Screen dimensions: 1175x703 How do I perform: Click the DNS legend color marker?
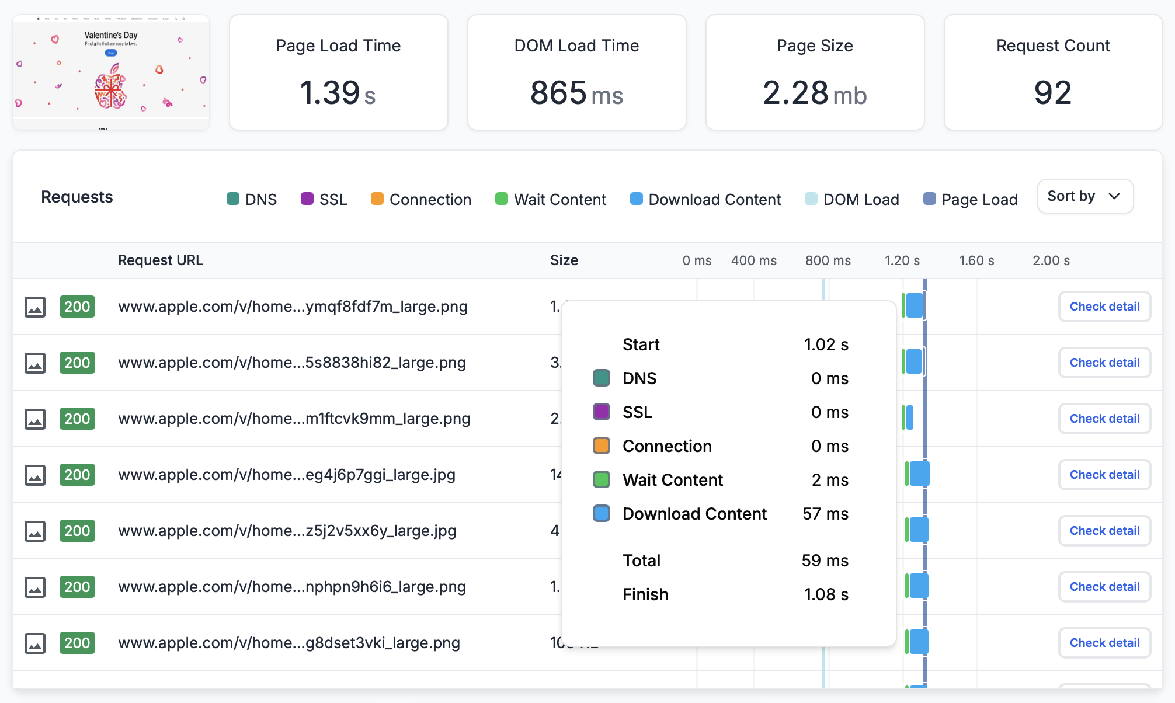[233, 199]
